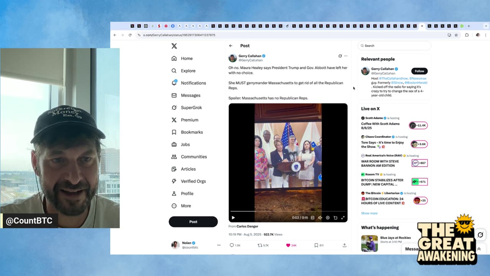The image size is (490, 276).
Task: Repost the tweet showing 5.7K reposts
Action: pos(260,245)
